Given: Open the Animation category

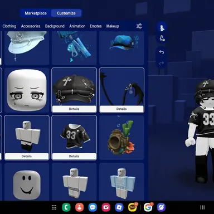Looking at the screenshot, I should (x=77, y=26).
